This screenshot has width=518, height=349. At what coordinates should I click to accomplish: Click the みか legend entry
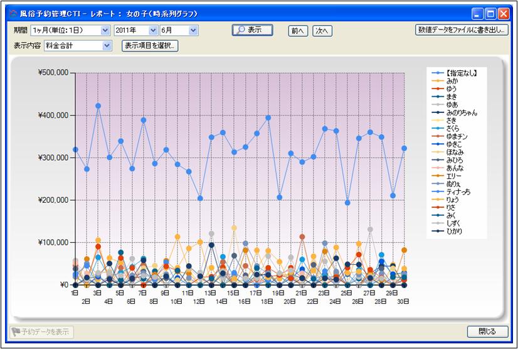coord(452,81)
